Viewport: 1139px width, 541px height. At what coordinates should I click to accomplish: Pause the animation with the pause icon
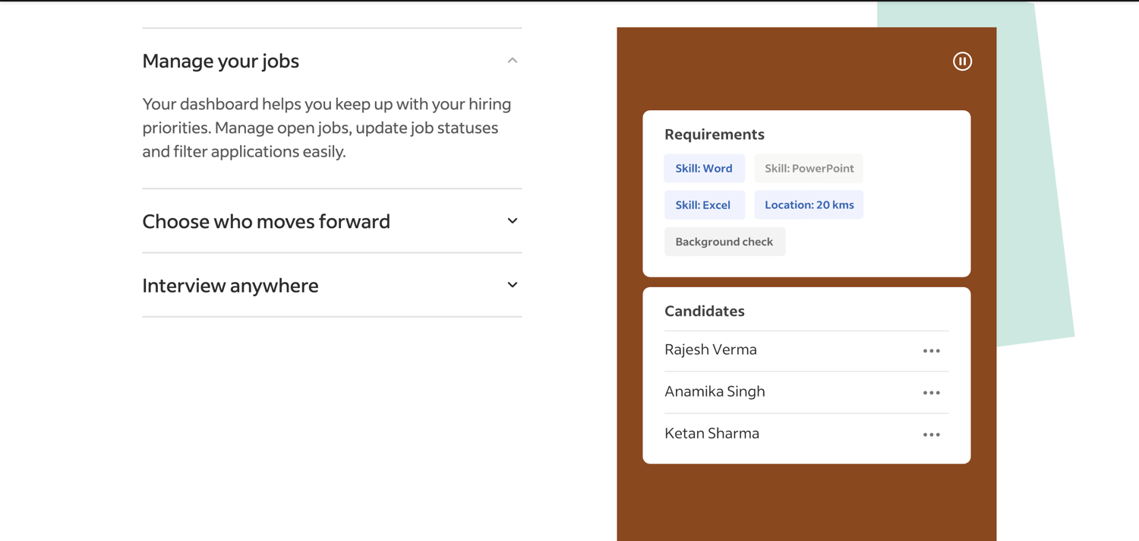tap(962, 62)
